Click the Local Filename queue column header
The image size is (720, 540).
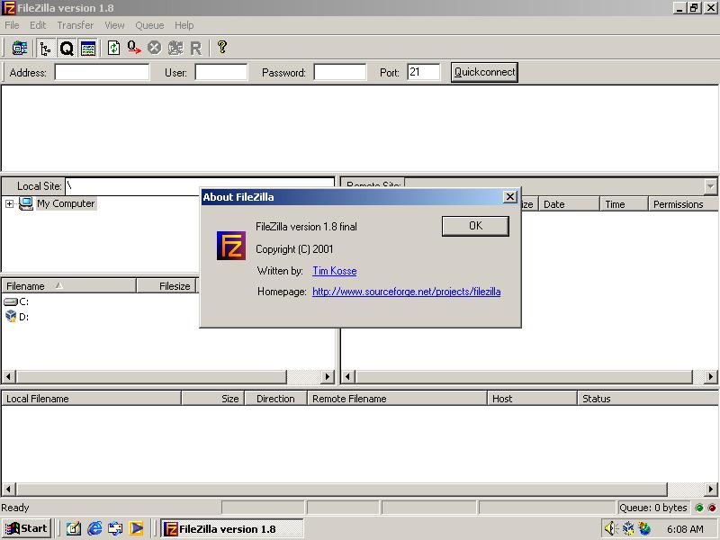tap(92, 399)
